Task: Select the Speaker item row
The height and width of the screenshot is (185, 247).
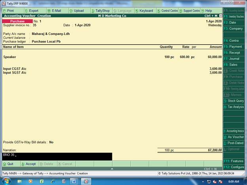Action: tap(112, 57)
